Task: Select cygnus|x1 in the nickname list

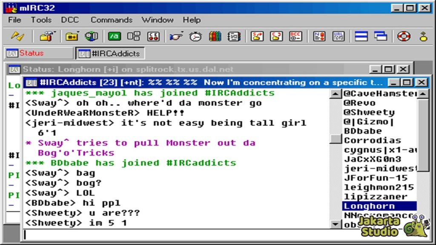Action: 379,150
